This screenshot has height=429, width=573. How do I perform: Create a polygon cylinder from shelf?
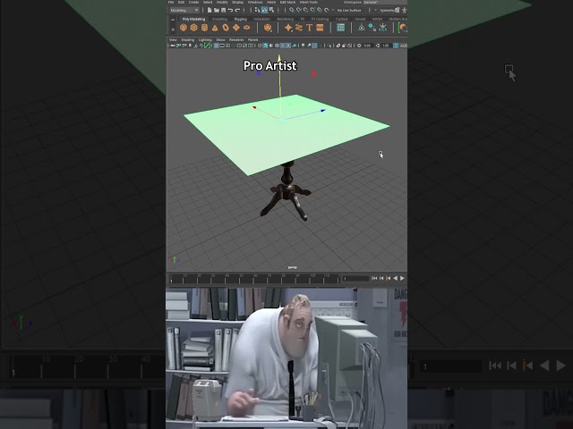click(204, 28)
